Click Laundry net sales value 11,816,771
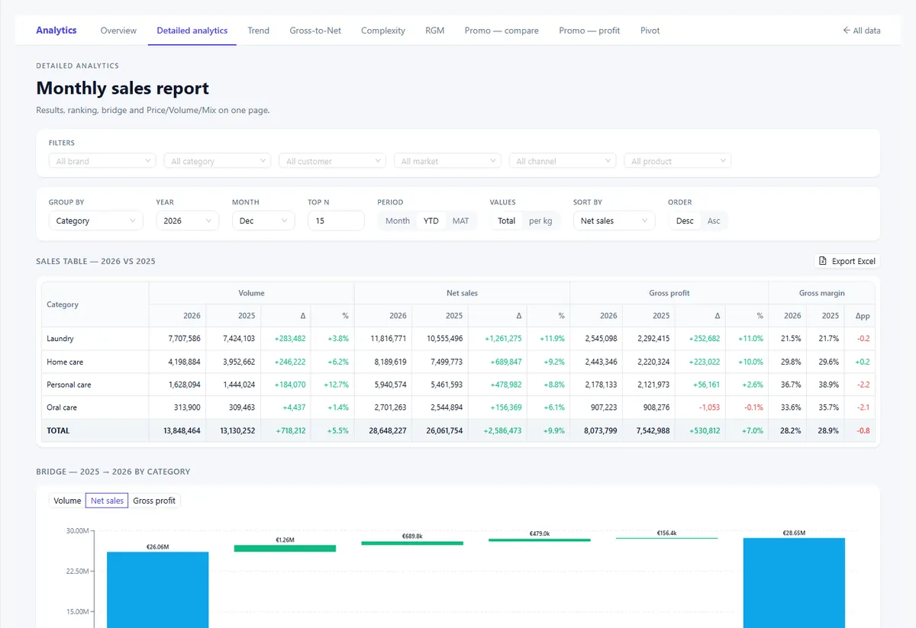916x628 pixels. pos(389,339)
